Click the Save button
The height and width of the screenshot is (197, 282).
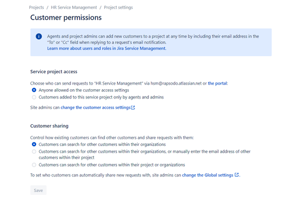pyautogui.click(x=38, y=190)
